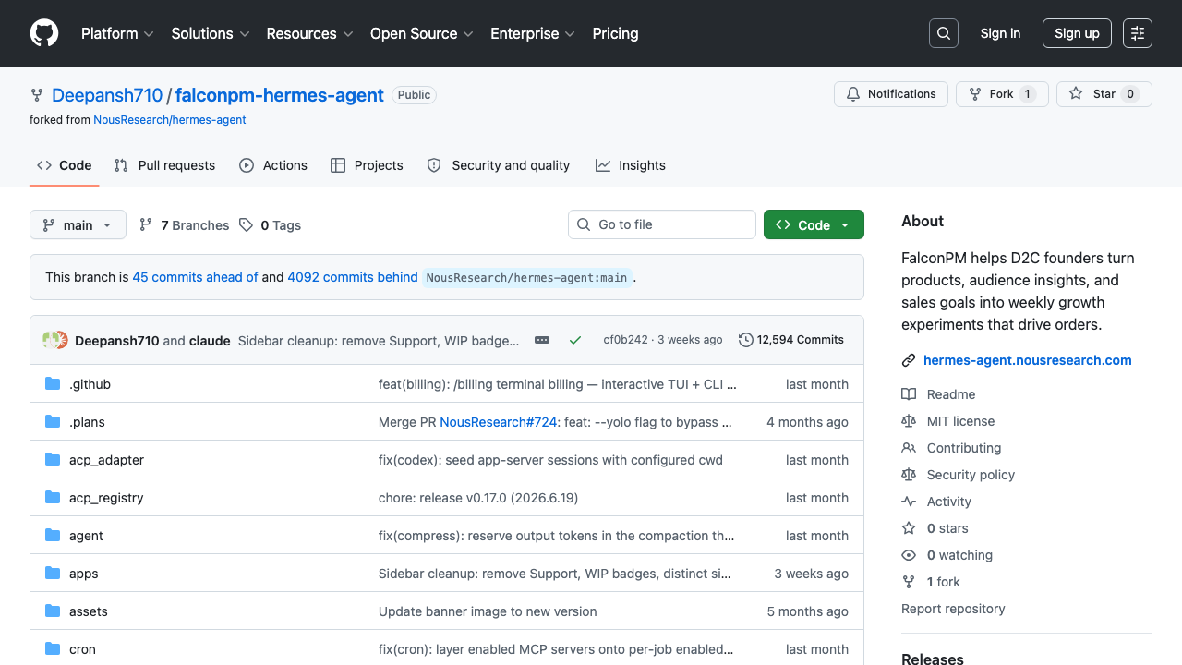1182x665 pixels.
Task: Click the people icon next to Contributing
Action: pyautogui.click(x=909, y=448)
